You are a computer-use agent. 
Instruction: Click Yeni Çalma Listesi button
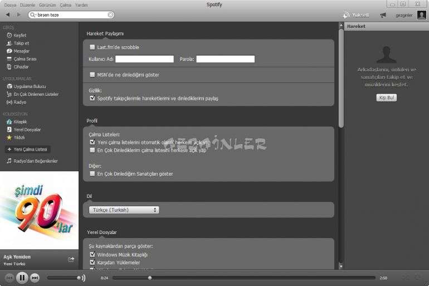[28, 149]
